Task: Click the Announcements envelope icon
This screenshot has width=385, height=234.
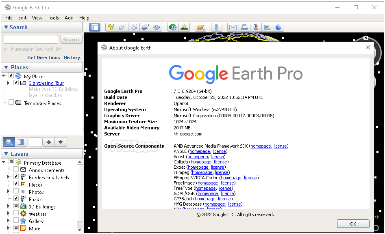Action: 23,170
